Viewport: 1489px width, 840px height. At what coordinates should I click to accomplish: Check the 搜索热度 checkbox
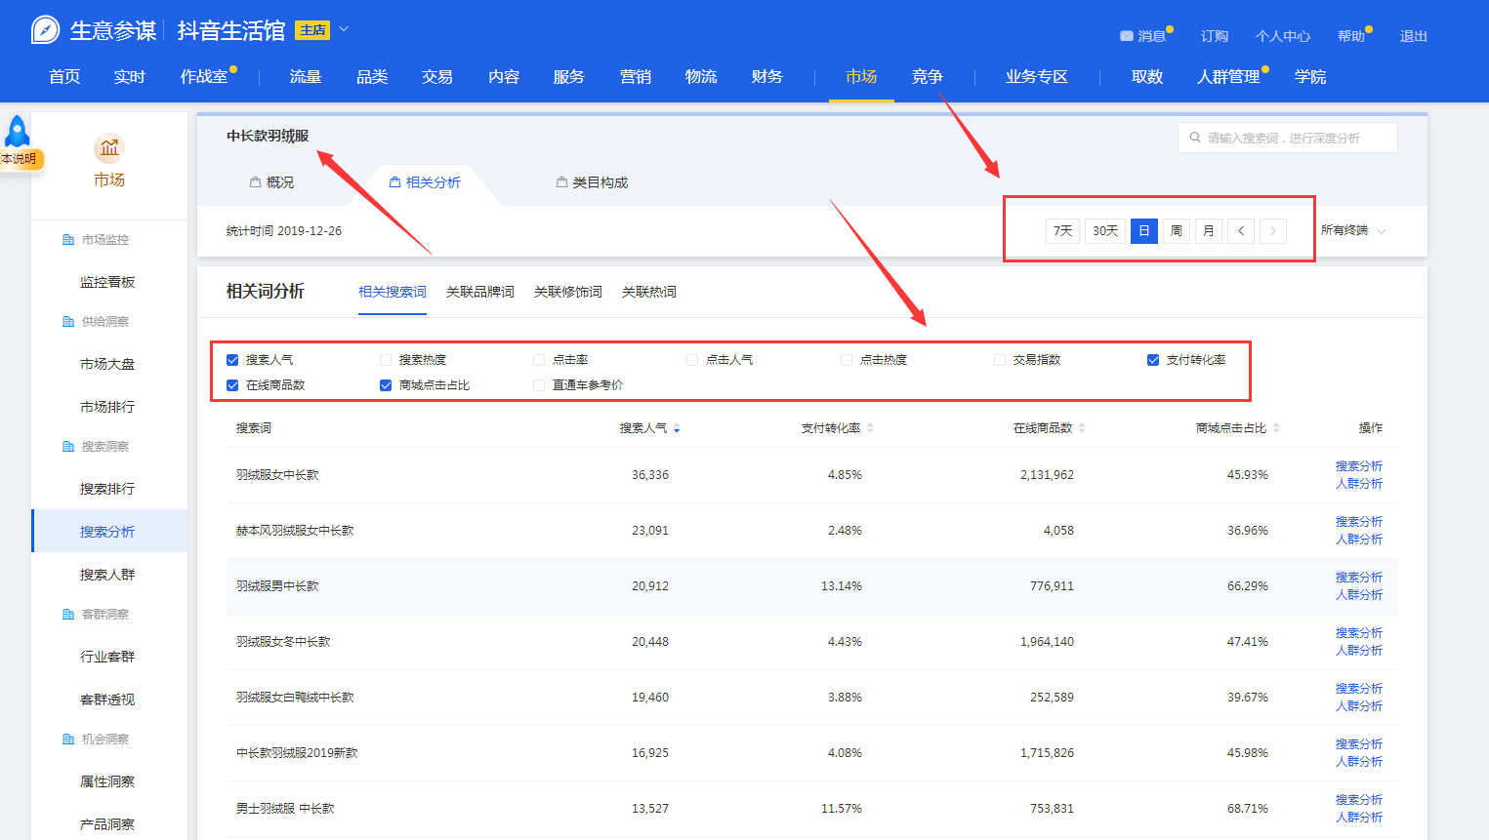[x=386, y=360]
